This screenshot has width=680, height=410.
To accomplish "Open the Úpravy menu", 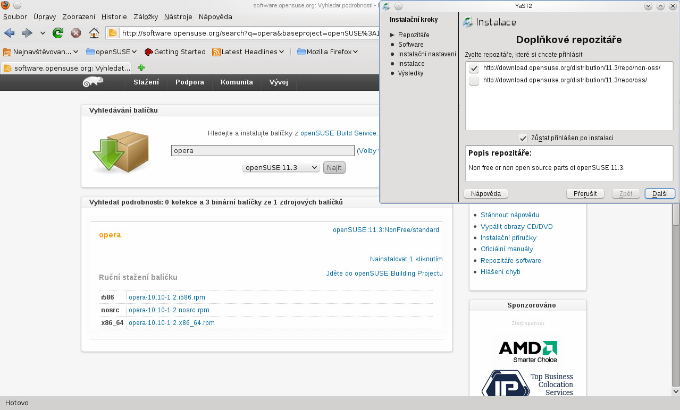I will point(45,16).
